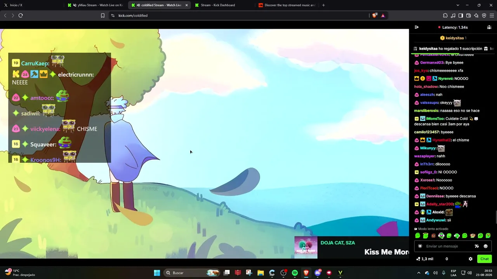Viewport: 497px width, 279px height.
Task: Open Andywuwi's user card
Action: pyautogui.click(x=436, y=220)
